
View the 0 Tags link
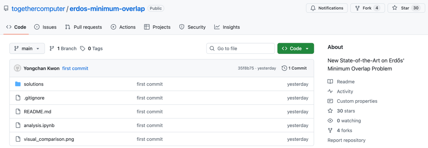pyautogui.click(x=92, y=49)
